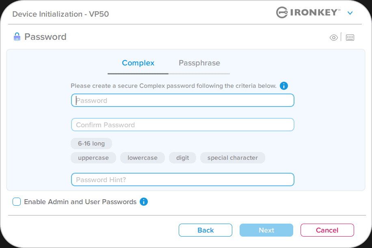Click the digit requirement chip

[x=182, y=158]
